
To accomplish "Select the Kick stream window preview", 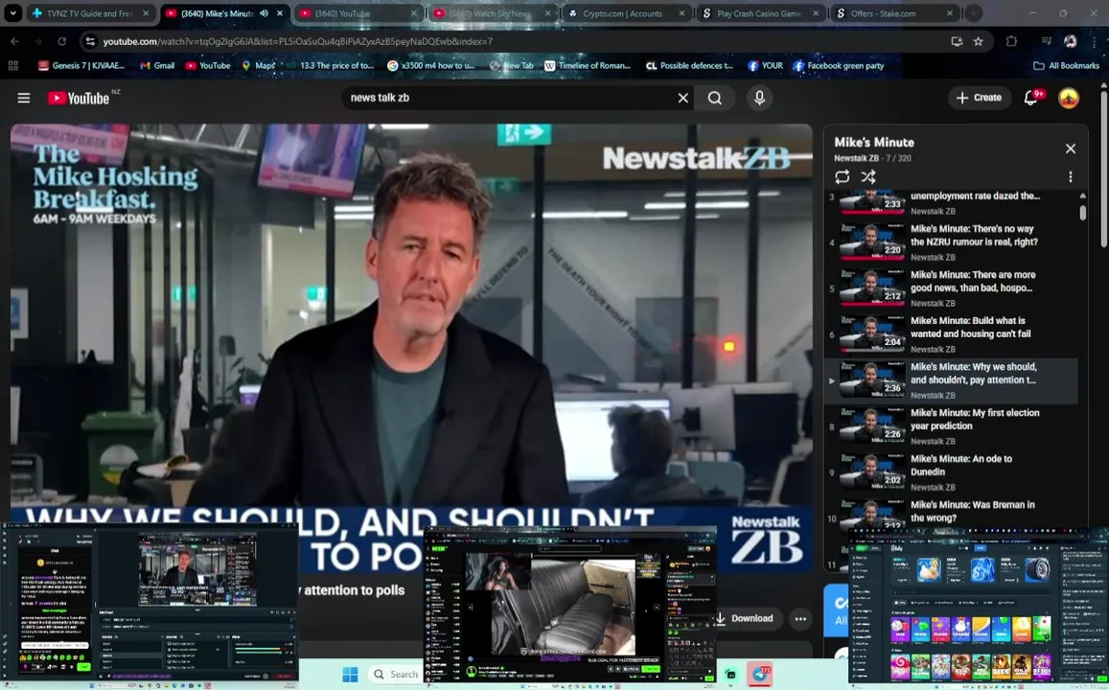I will 570,608.
